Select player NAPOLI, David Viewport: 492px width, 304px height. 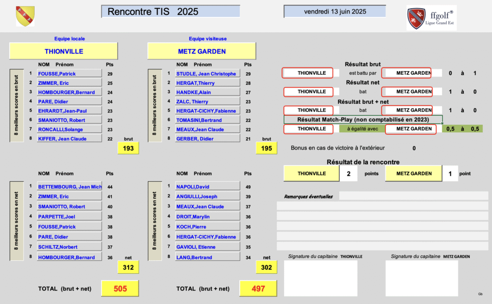207,187
